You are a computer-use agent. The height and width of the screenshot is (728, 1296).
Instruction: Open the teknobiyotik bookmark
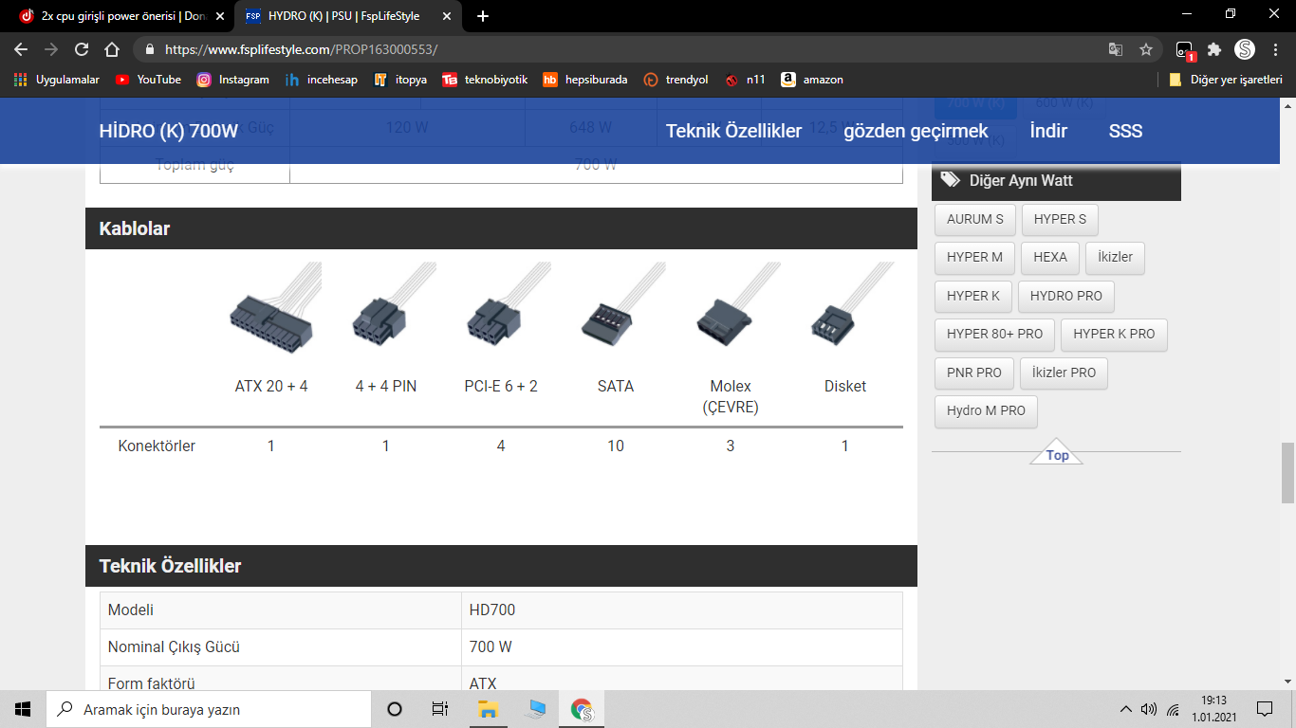(485, 80)
